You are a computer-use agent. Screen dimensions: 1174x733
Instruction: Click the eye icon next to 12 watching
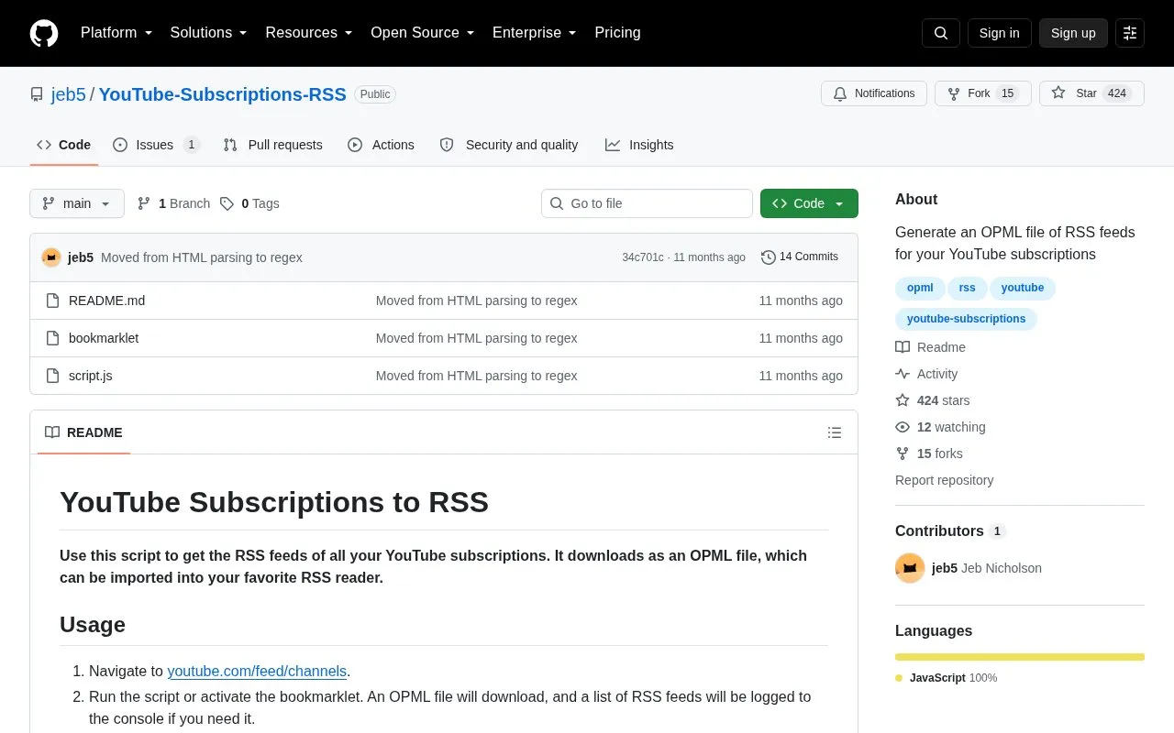click(x=903, y=427)
